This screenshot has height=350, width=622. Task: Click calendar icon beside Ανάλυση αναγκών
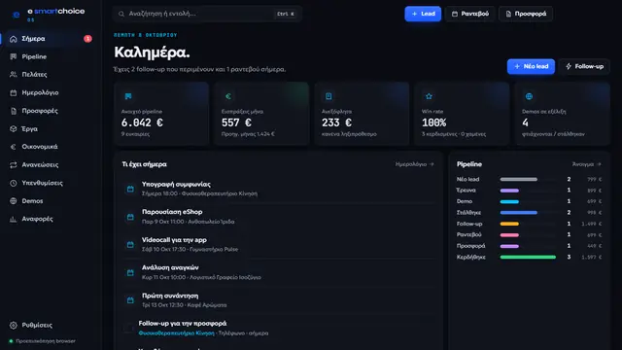tap(130, 272)
